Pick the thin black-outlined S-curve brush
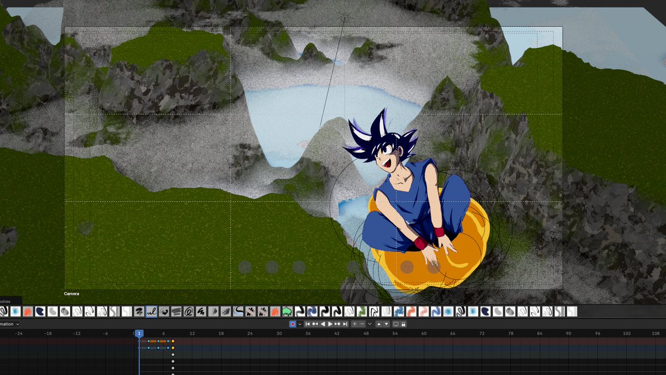The width and height of the screenshot is (666, 375). (374, 312)
